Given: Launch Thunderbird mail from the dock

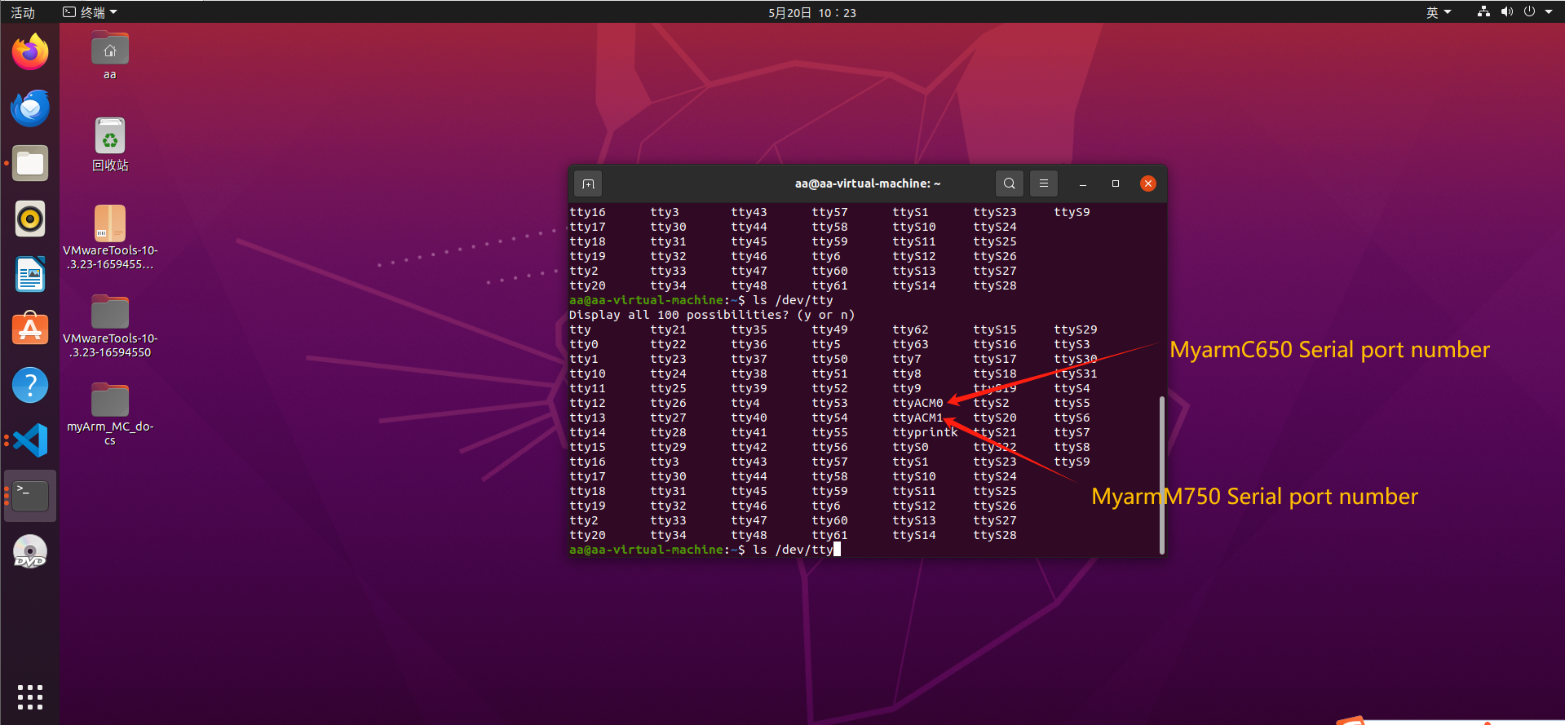Looking at the screenshot, I should pos(30,108).
